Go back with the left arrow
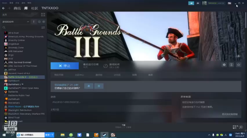Image resolution: width=247 pixels, height=138 pixels. pos(3,8)
